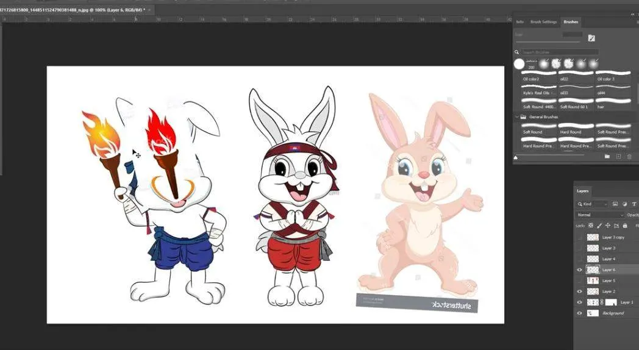Screen dimensions: 639x350
Task: Pick the Hard Round general brush
Action: coord(576,129)
